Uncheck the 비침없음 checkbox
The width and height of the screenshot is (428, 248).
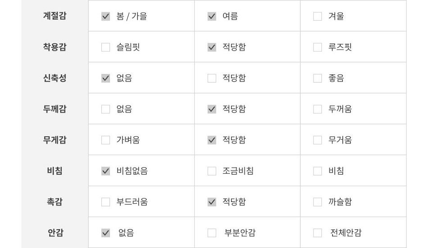pos(105,171)
